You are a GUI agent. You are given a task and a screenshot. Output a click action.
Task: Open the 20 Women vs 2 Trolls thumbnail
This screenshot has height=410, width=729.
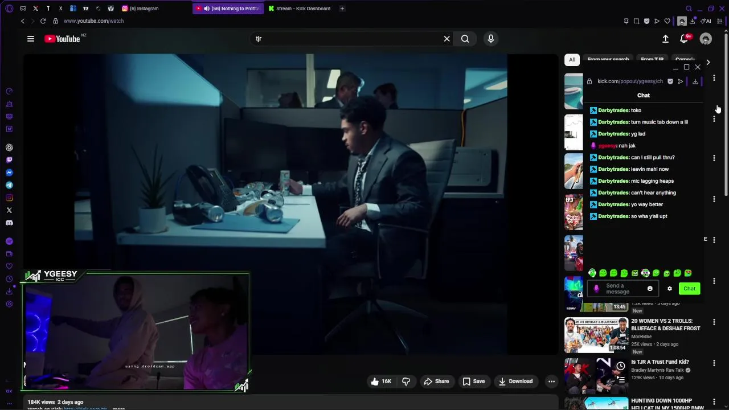pyautogui.click(x=596, y=335)
